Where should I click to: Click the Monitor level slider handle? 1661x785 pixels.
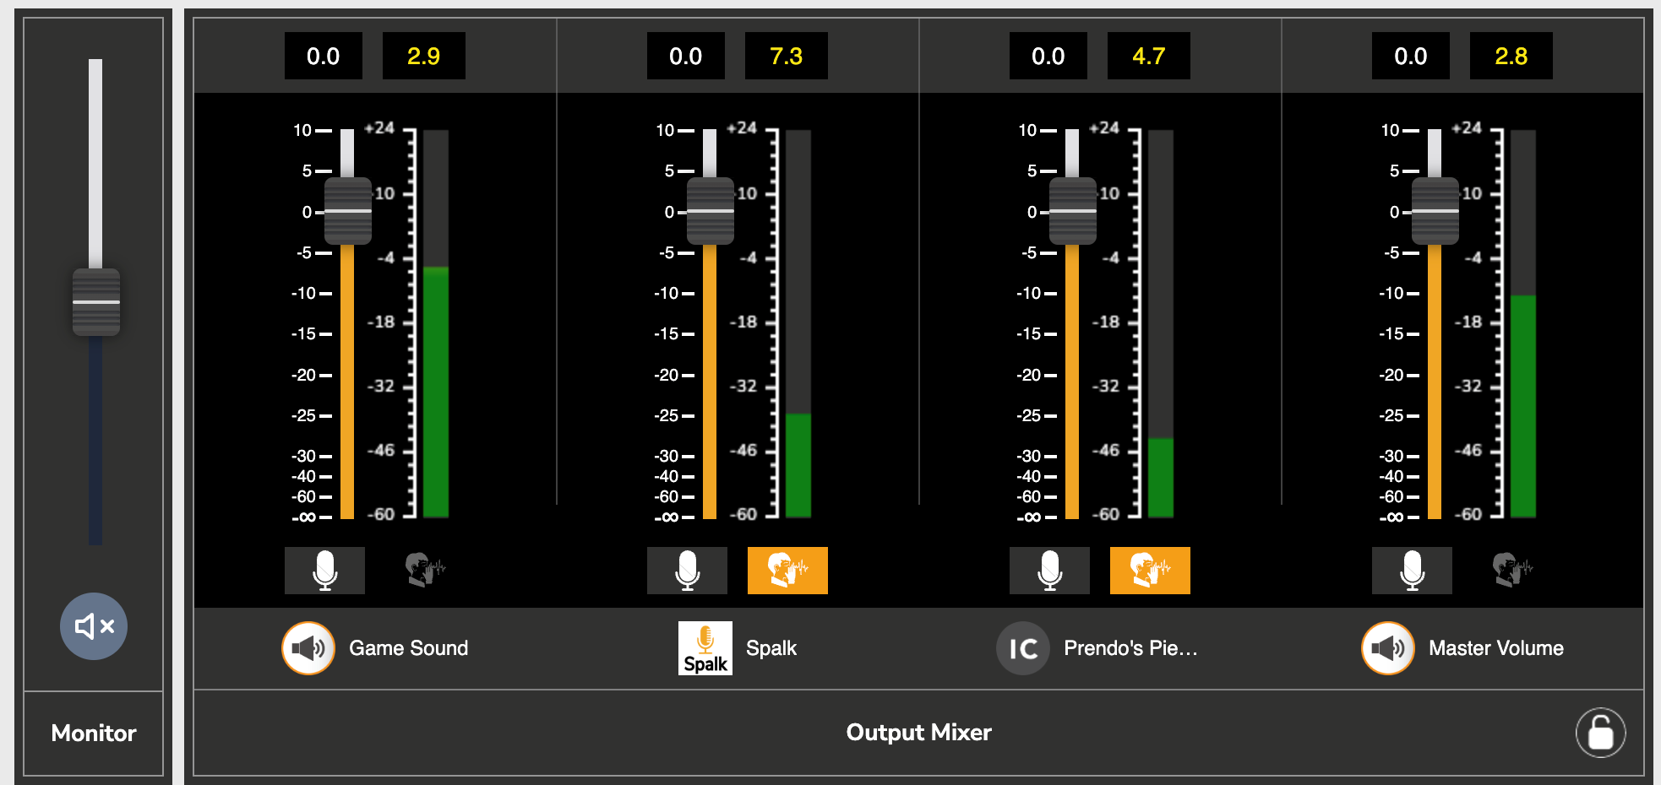pos(95,302)
